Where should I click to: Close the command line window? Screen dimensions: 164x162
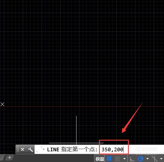(23, 149)
